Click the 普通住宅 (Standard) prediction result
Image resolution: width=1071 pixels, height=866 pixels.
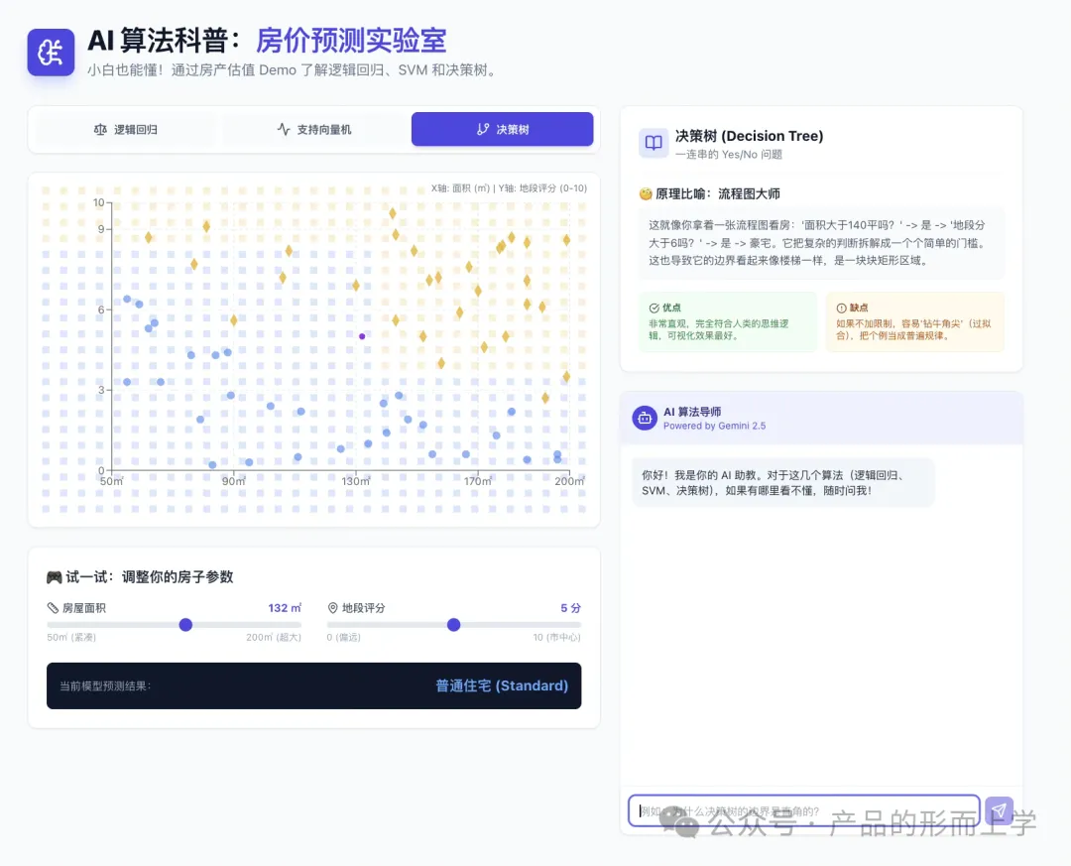tap(502, 685)
